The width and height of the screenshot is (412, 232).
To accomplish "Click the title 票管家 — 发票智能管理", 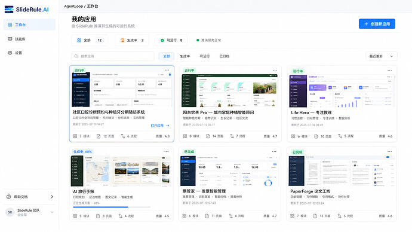I will tap(204, 191).
